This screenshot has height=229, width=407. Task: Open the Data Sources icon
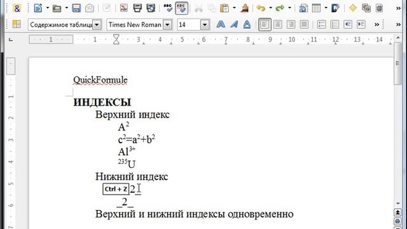(x=380, y=8)
